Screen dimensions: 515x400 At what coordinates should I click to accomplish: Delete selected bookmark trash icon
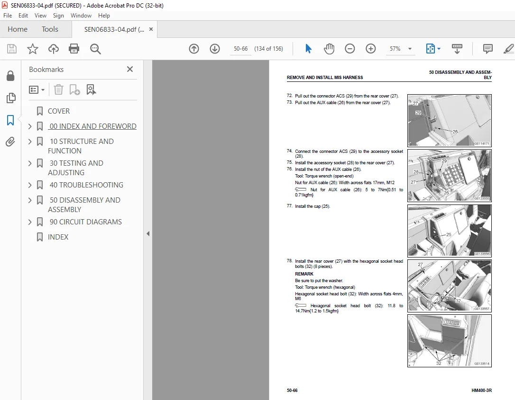tap(58, 89)
